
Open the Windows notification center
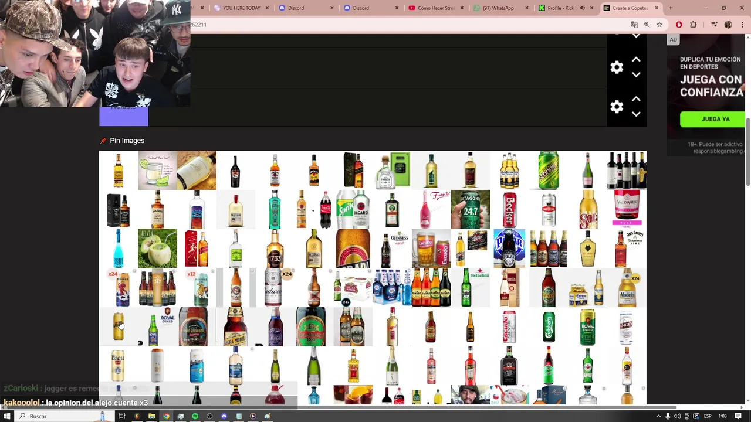click(738, 416)
